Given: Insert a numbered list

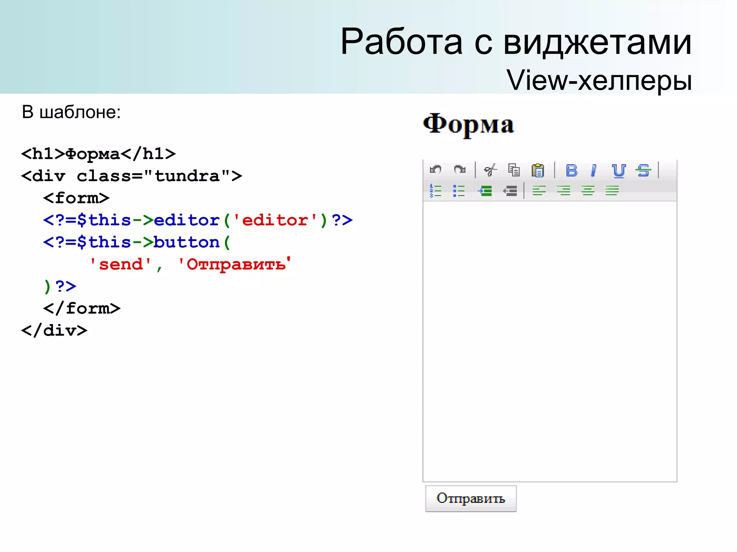Looking at the screenshot, I should [435, 190].
